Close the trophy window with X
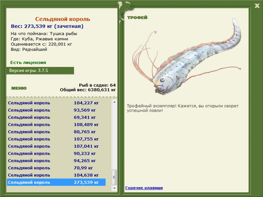The height and width of the screenshot is (197, 263). point(257,6)
